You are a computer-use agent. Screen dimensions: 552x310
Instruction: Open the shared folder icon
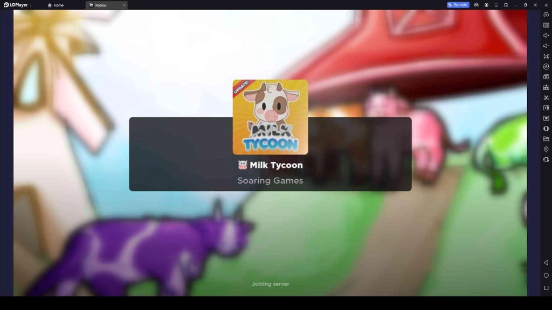click(546, 139)
